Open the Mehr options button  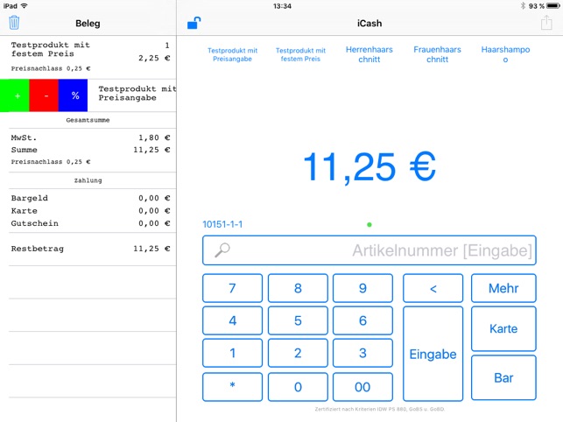503,288
